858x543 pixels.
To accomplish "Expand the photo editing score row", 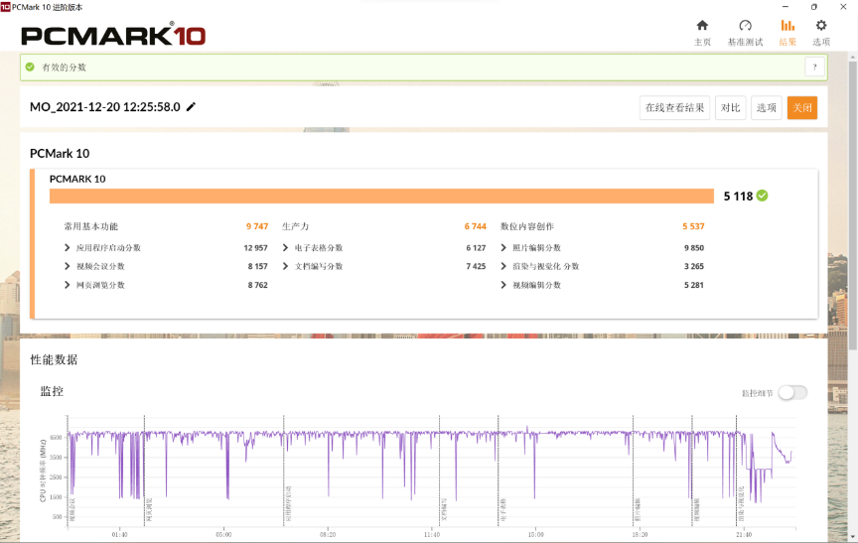I will pyautogui.click(x=503, y=248).
